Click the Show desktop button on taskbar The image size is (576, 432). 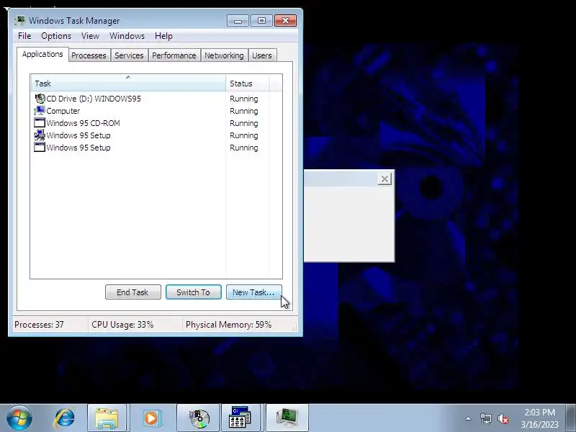point(570,418)
